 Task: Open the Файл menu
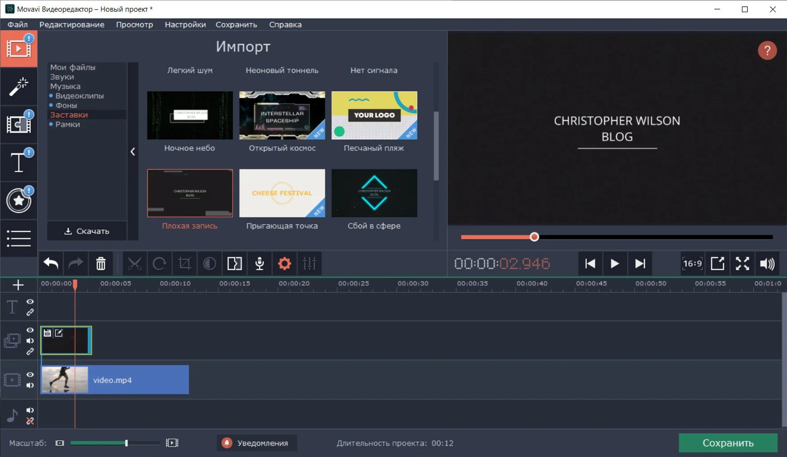tap(18, 25)
